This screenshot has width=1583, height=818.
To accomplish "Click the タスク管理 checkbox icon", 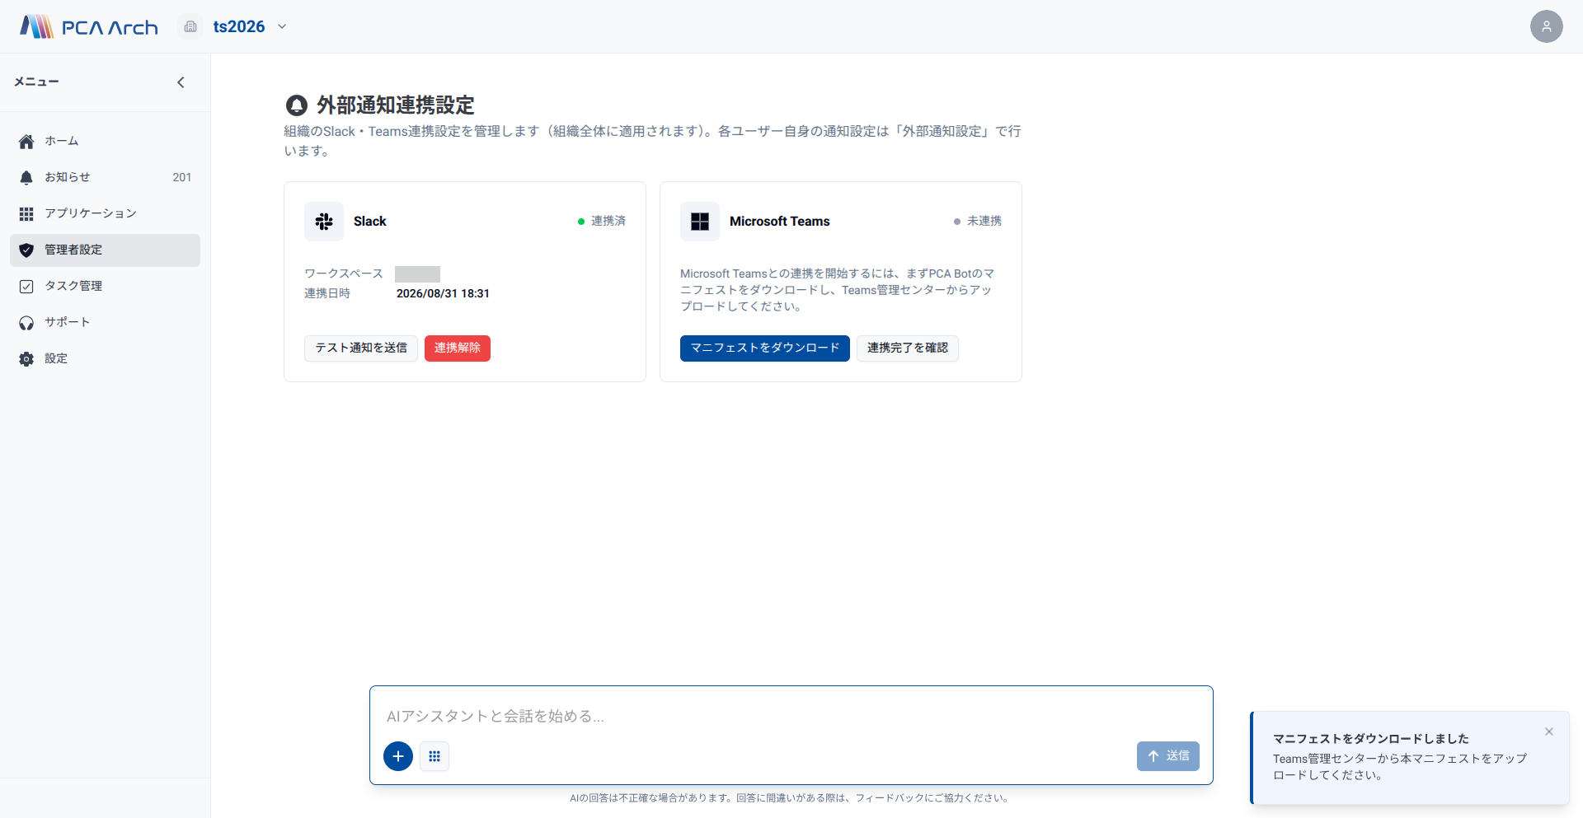I will tap(26, 287).
